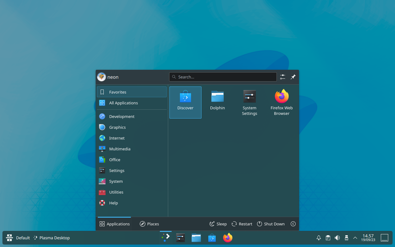Click Show Desktop at the panel's right edge

point(385,238)
